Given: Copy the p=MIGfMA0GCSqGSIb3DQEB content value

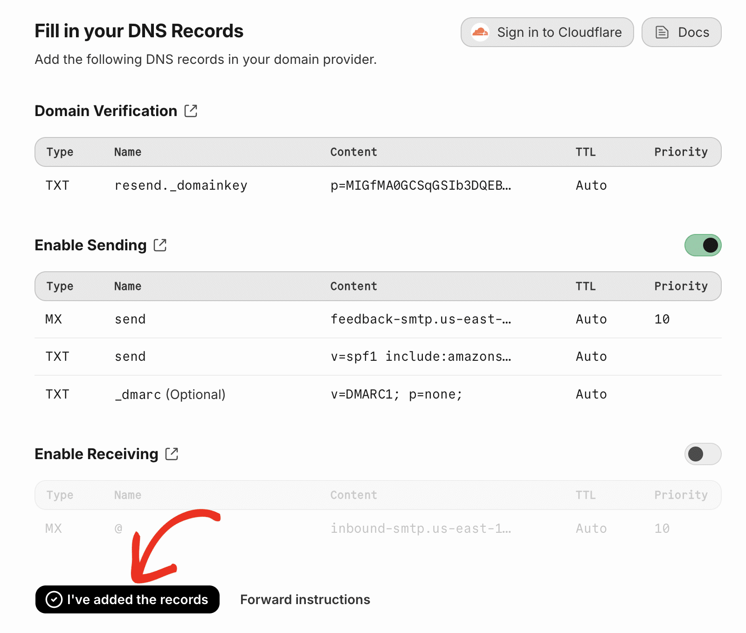Looking at the screenshot, I should coord(421,186).
